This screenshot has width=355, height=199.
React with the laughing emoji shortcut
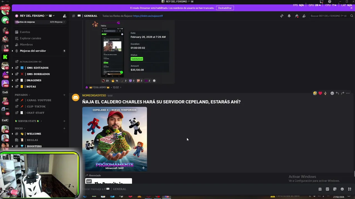(315, 93)
